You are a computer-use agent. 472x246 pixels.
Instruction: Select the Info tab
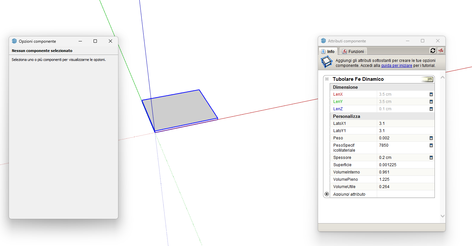[x=328, y=51]
